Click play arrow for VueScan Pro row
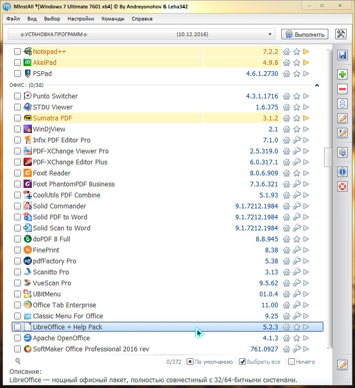This screenshot has height=388, width=355. coord(306,283)
